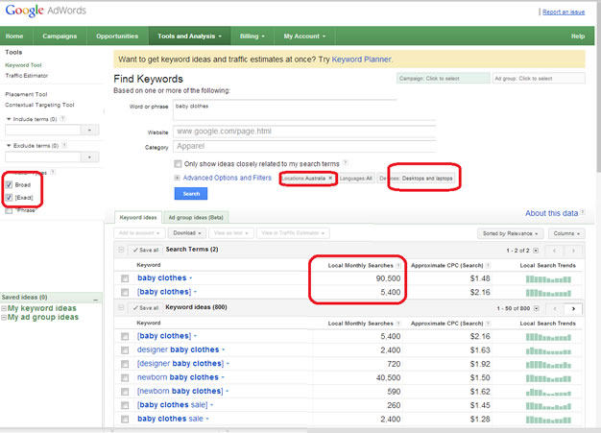Screen dimensions: 601x433
Task: Check the box for [baby clothes sale]
Action: [x=125, y=405]
